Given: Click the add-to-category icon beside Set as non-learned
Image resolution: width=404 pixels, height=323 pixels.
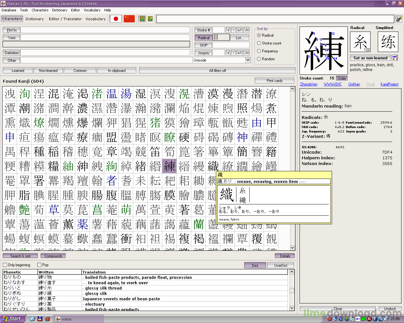Looking at the screenshot, I should [x=395, y=58].
